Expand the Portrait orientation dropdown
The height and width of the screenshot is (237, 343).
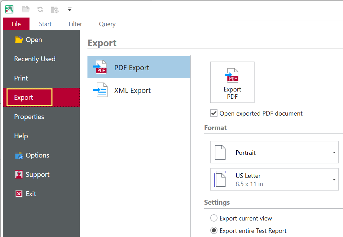(x=334, y=152)
